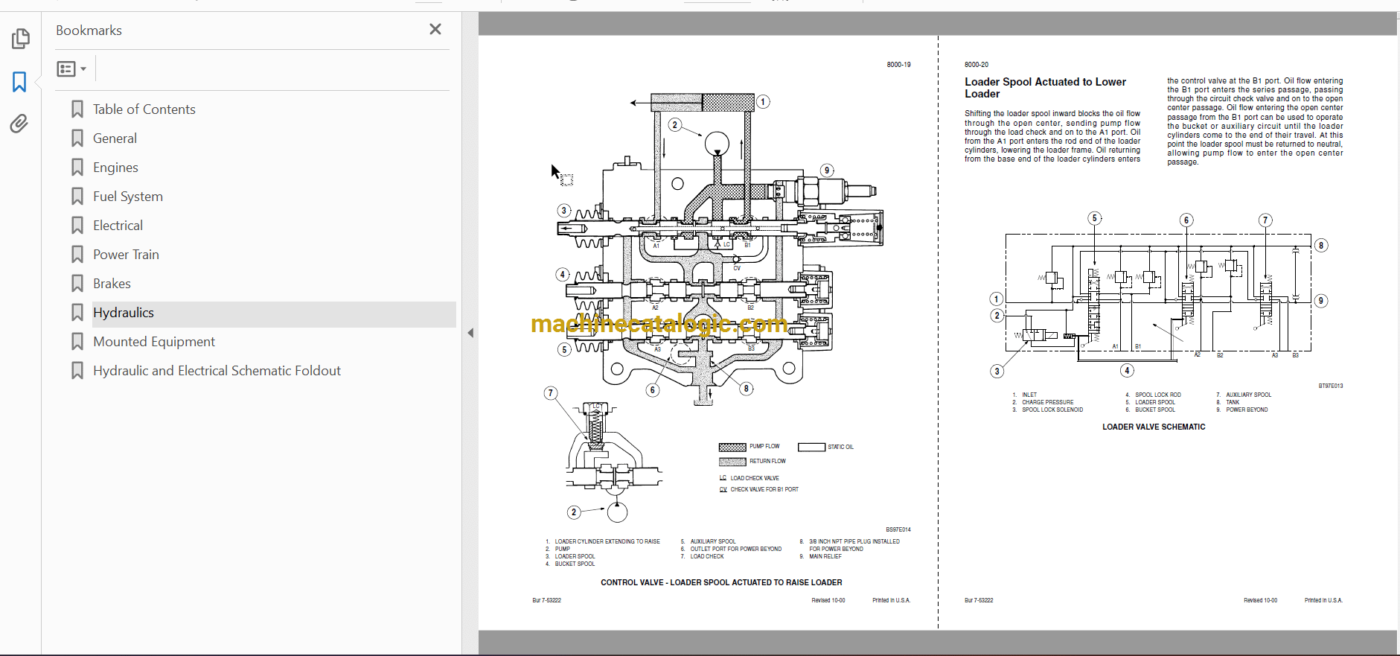Open Hydraulic and Electrical Schematic Foldout bookmark
This screenshot has width=1400, height=656.
pos(217,371)
